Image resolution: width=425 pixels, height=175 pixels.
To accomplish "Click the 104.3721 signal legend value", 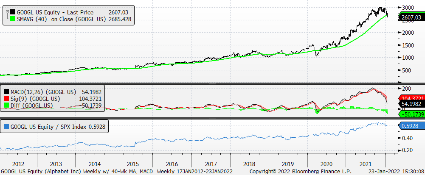I will click(x=90, y=98).
